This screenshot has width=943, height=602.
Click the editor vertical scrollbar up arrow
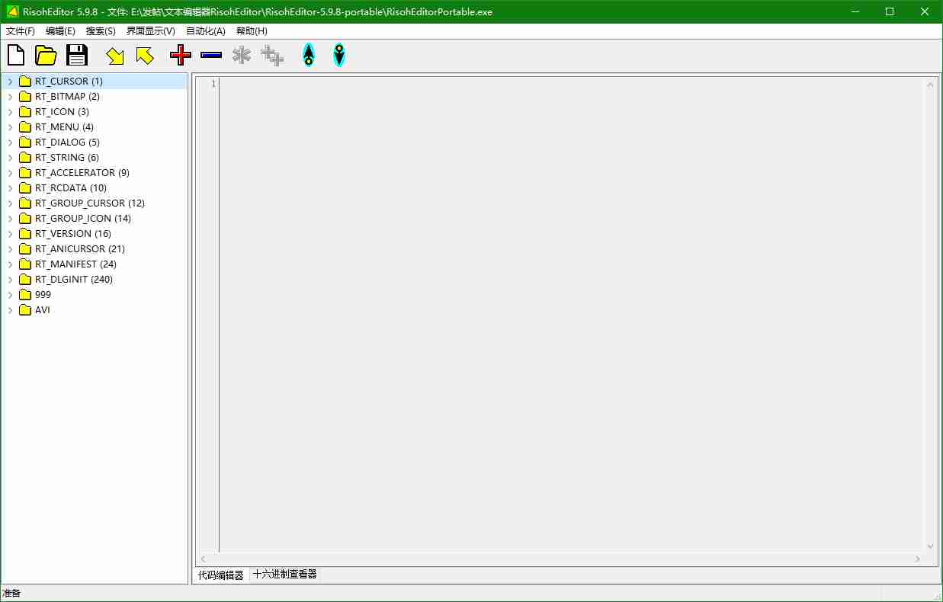coord(930,85)
